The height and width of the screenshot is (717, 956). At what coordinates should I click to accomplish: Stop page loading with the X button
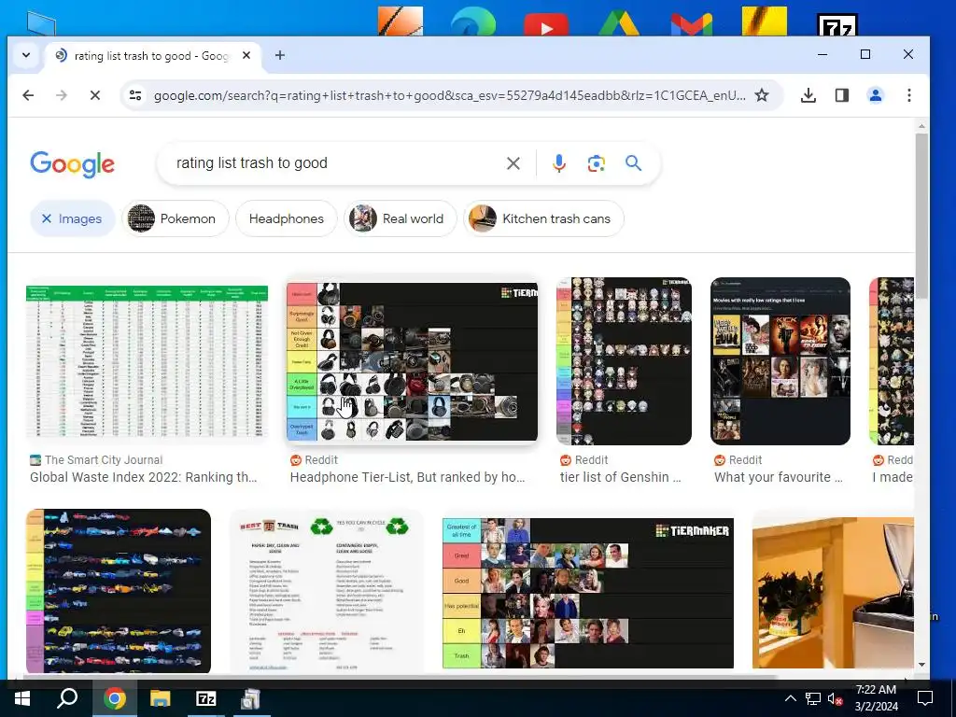pyautogui.click(x=94, y=95)
